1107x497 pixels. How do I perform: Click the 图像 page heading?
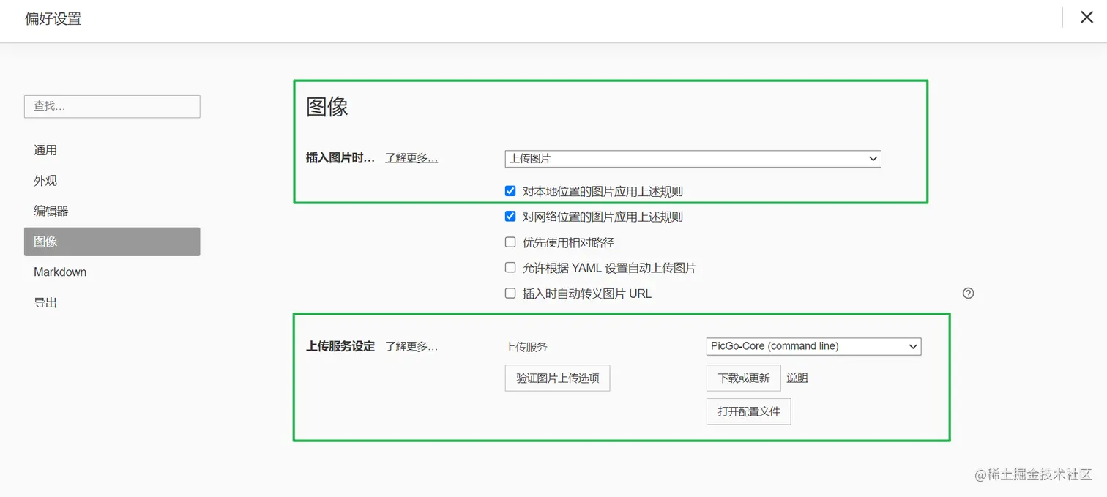[327, 107]
